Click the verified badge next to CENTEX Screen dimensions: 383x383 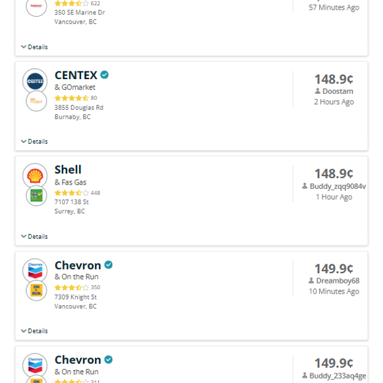tap(105, 75)
